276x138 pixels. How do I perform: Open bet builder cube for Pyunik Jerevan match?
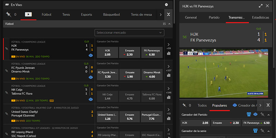91,77
